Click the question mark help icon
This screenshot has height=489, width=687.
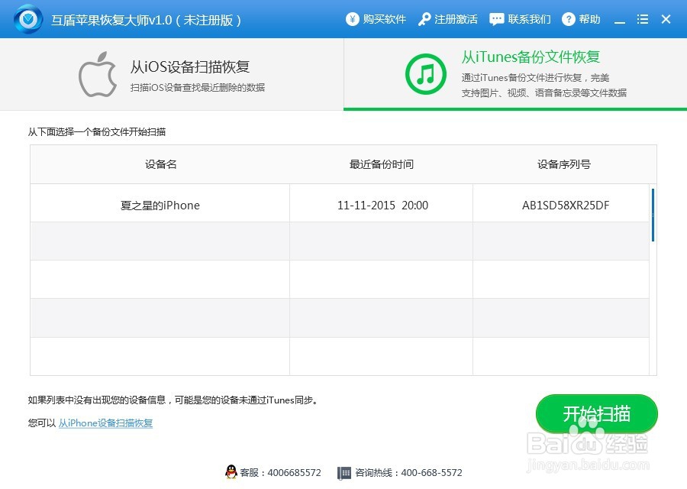(568, 19)
